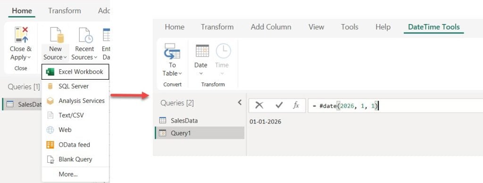This screenshot has width=483, height=183.
Task: Choose Excel Workbook from New Source menu
Action: (x=75, y=72)
